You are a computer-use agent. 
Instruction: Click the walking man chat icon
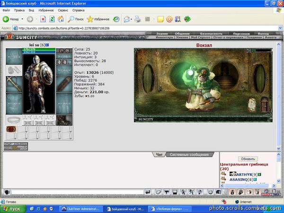click(183, 192)
